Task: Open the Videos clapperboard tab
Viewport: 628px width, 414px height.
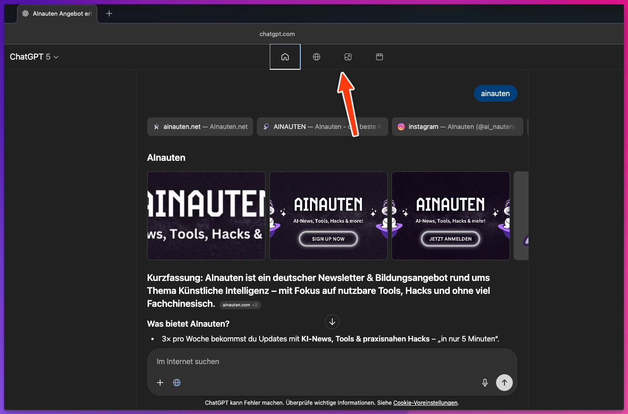Action: click(379, 57)
